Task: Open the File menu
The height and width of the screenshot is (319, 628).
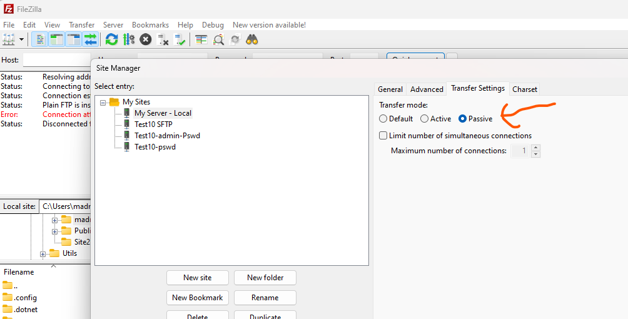Action: (9, 25)
